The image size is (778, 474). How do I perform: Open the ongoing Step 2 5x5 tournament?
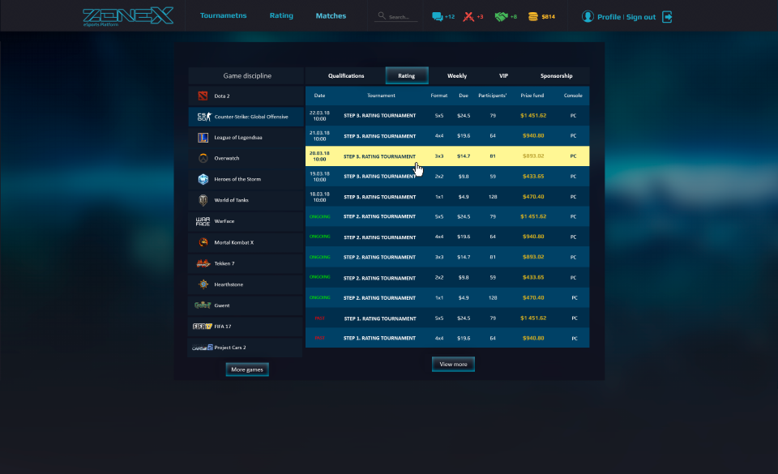point(447,216)
